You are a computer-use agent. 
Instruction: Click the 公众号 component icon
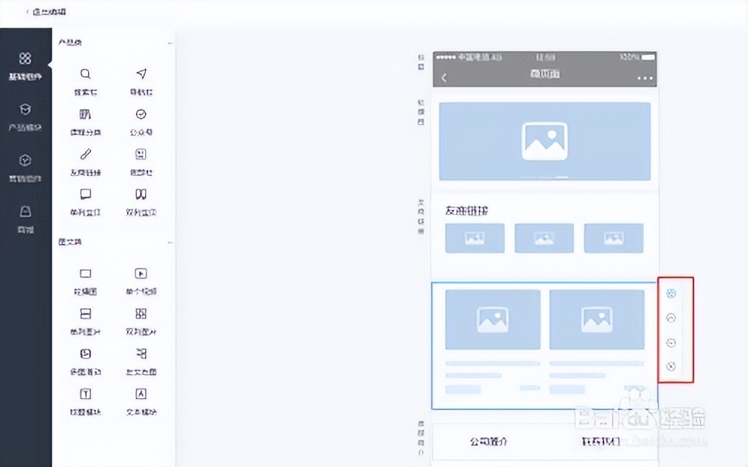pyautogui.click(x=140, y=114)
